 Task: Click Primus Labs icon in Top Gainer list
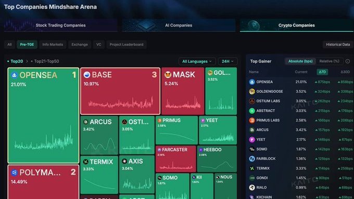252,120
